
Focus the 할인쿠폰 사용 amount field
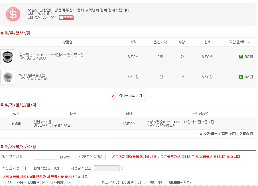click(46, 157)
